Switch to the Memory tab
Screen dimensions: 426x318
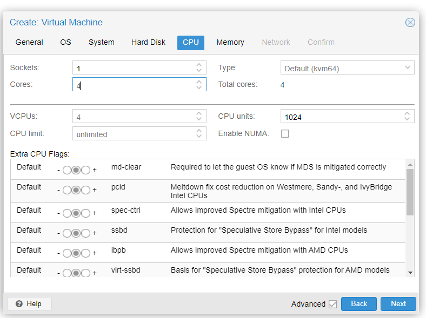click(230, 42)
